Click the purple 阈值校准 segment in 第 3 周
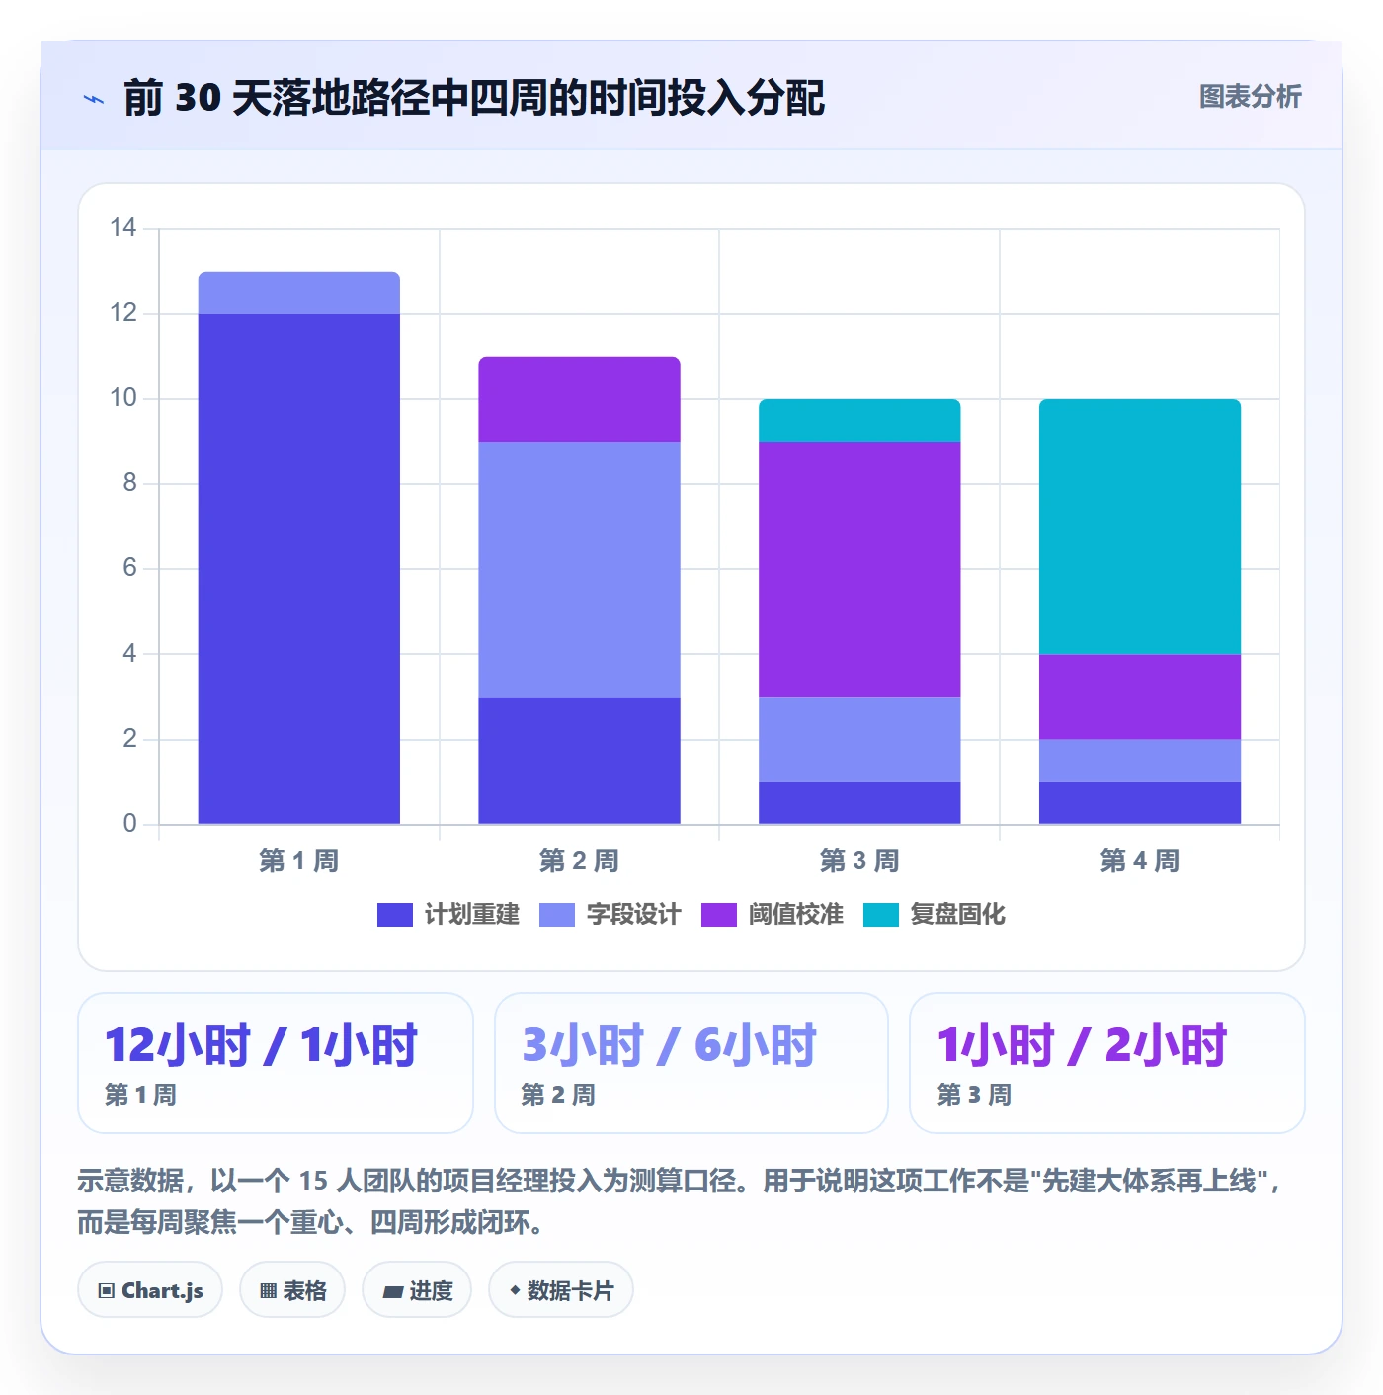Screen dimensions: 1383x1395 (x=859, y=569)
